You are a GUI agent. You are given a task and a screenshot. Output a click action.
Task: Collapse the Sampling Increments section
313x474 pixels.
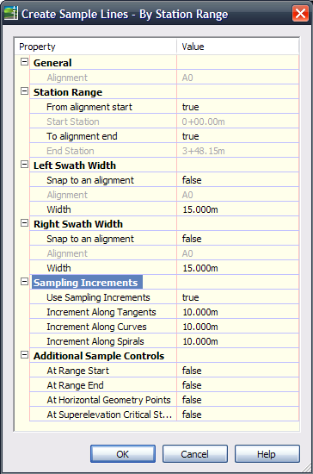point(24,282)
